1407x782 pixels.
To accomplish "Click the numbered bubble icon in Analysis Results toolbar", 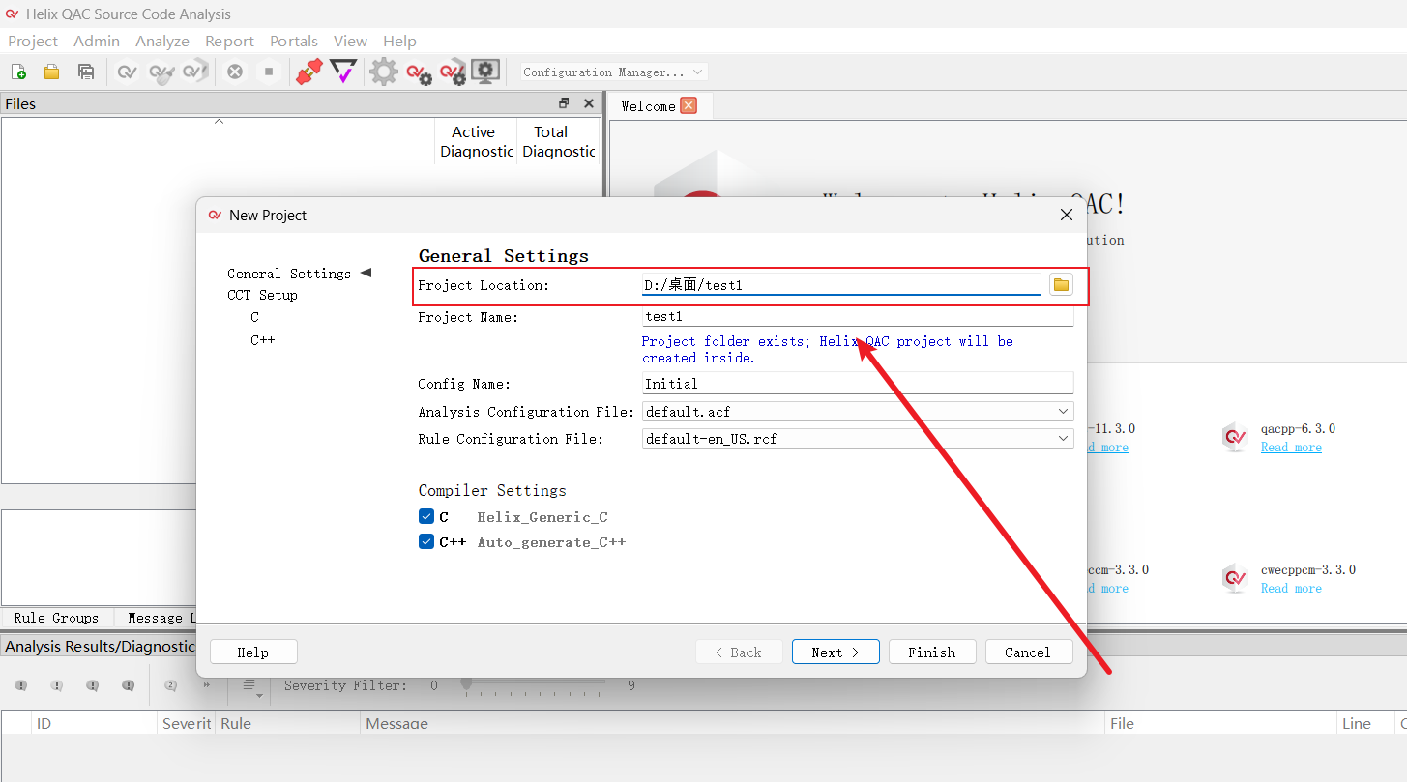I will coord(171,685).
